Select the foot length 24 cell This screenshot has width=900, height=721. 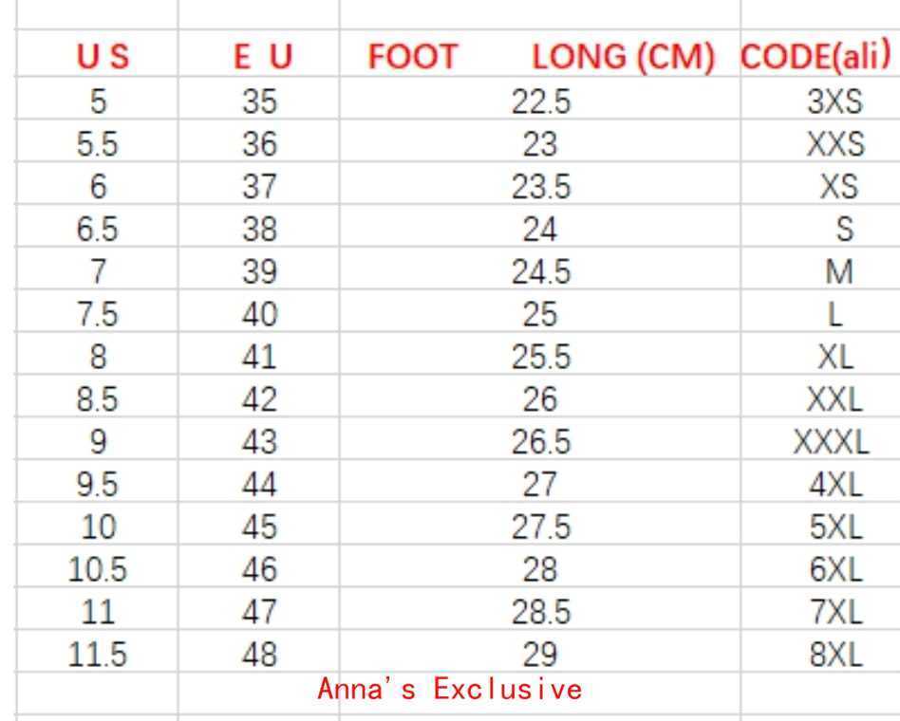point(539,230)
